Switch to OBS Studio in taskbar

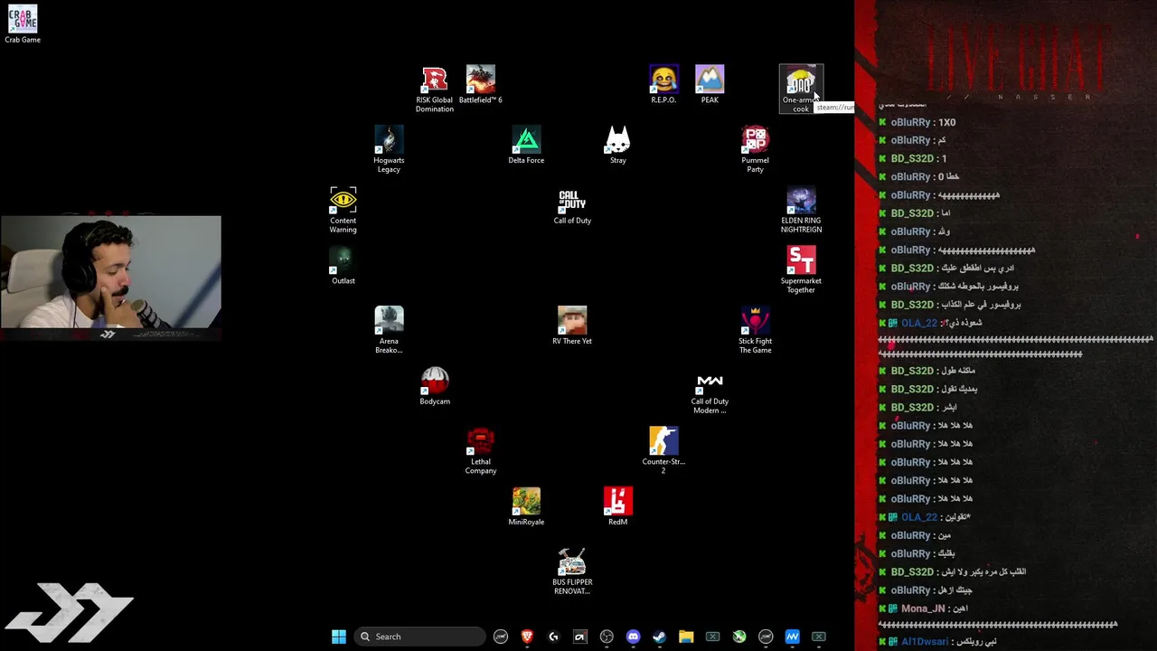point(607,637)
